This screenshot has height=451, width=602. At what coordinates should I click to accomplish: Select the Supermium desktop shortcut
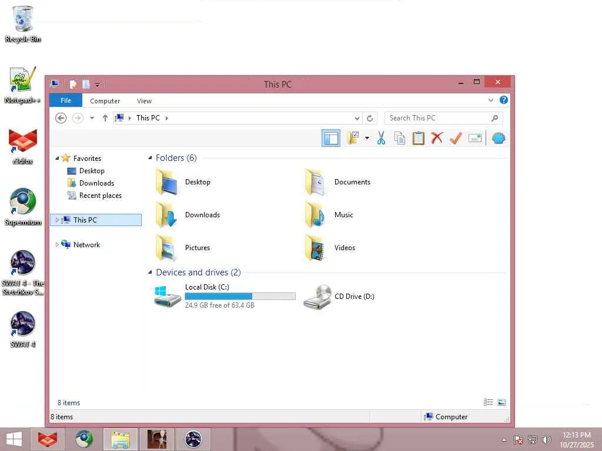[x=23, y=207]
